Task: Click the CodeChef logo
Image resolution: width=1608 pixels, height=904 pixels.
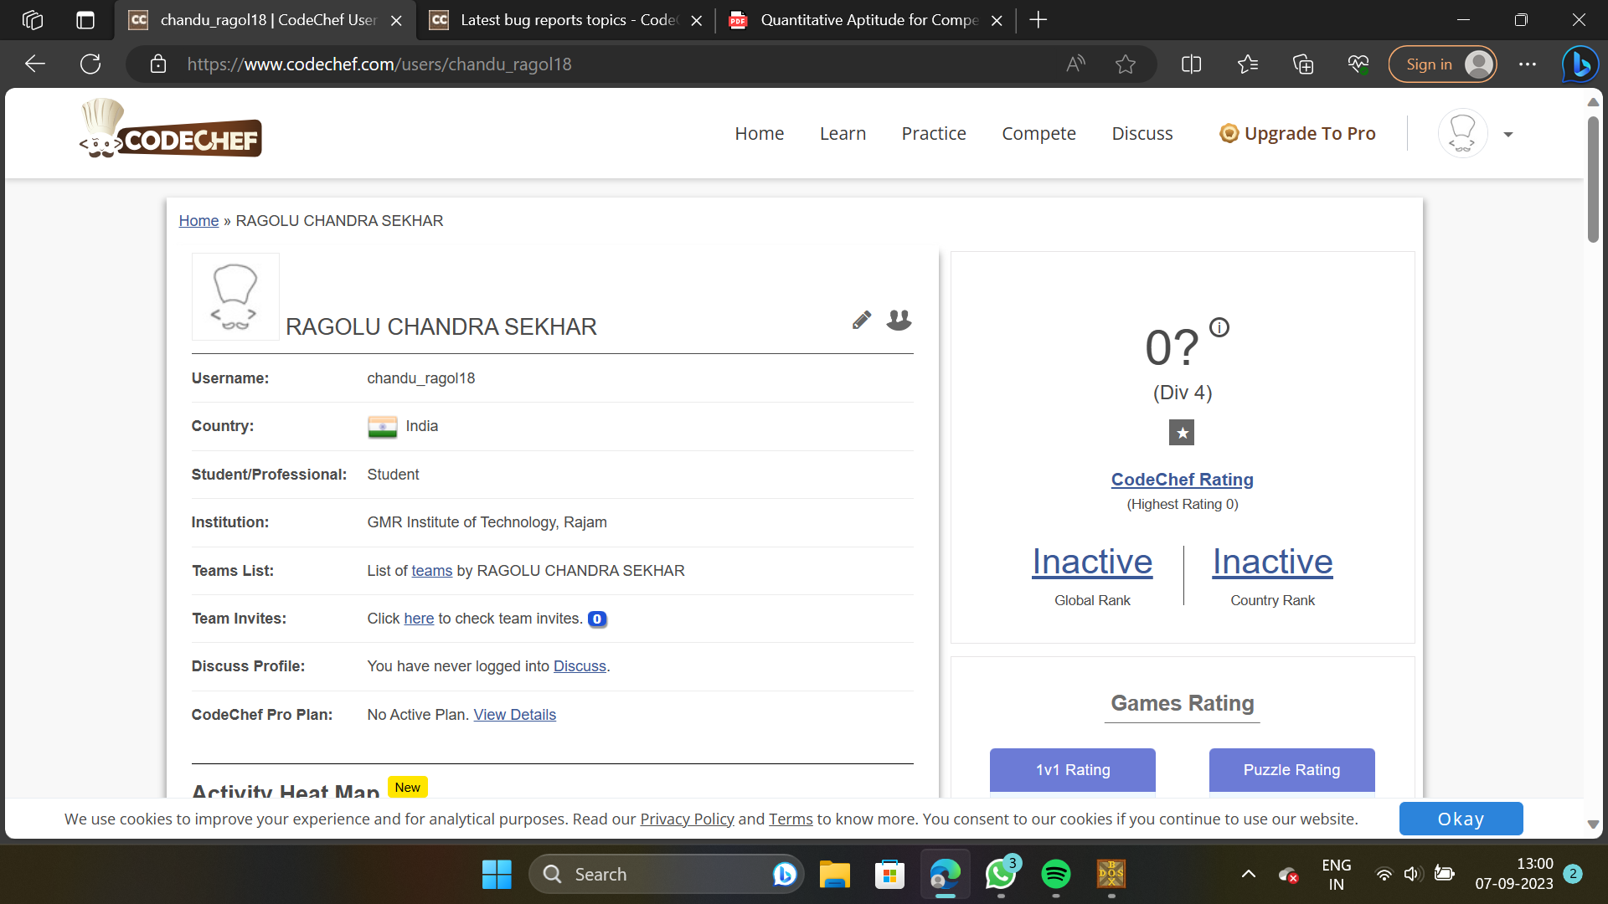Action: (171, 130)
